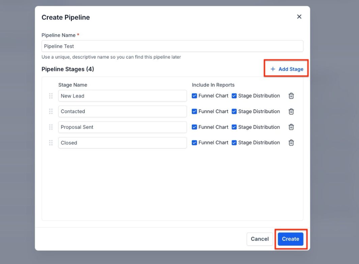Uncheck Stage Distribution for Closed stage

point(234,143)
